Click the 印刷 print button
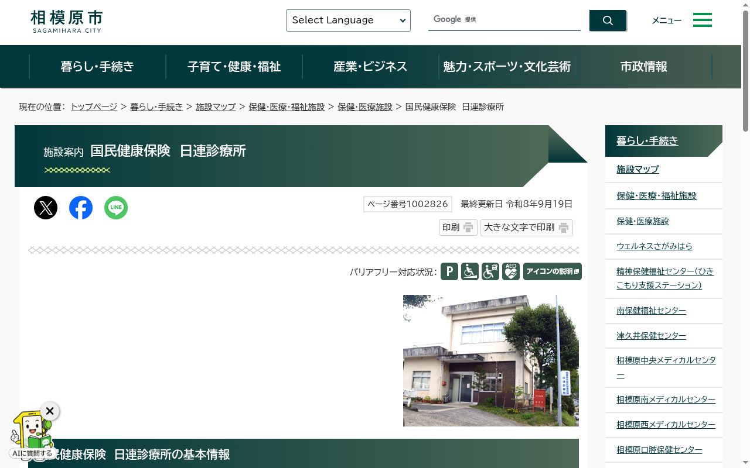Image resolution: width=750 pixels, height=468 pixels. pos(458,228)
